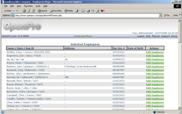The image size is (182, 114).
Task: Open the View menu
Action: coord(19,6)
